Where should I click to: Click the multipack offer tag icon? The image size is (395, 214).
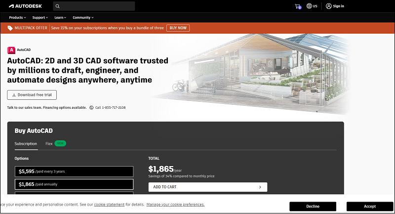tap(10, 28)
